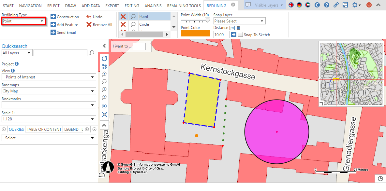Viewport: 386px width, 191px height.
Task: Switch language to German
Action: click(x=299, y=5)
